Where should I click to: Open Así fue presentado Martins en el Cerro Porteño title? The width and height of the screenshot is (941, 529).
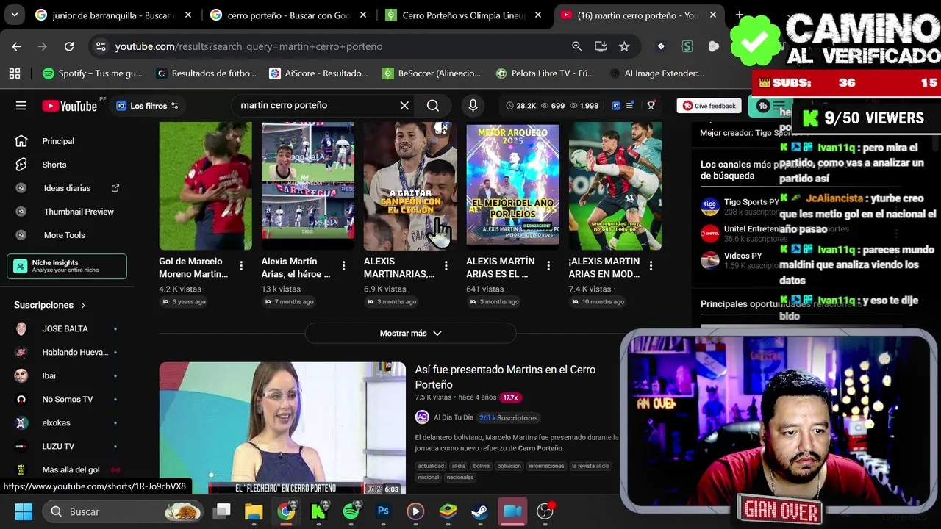[505, 377]
